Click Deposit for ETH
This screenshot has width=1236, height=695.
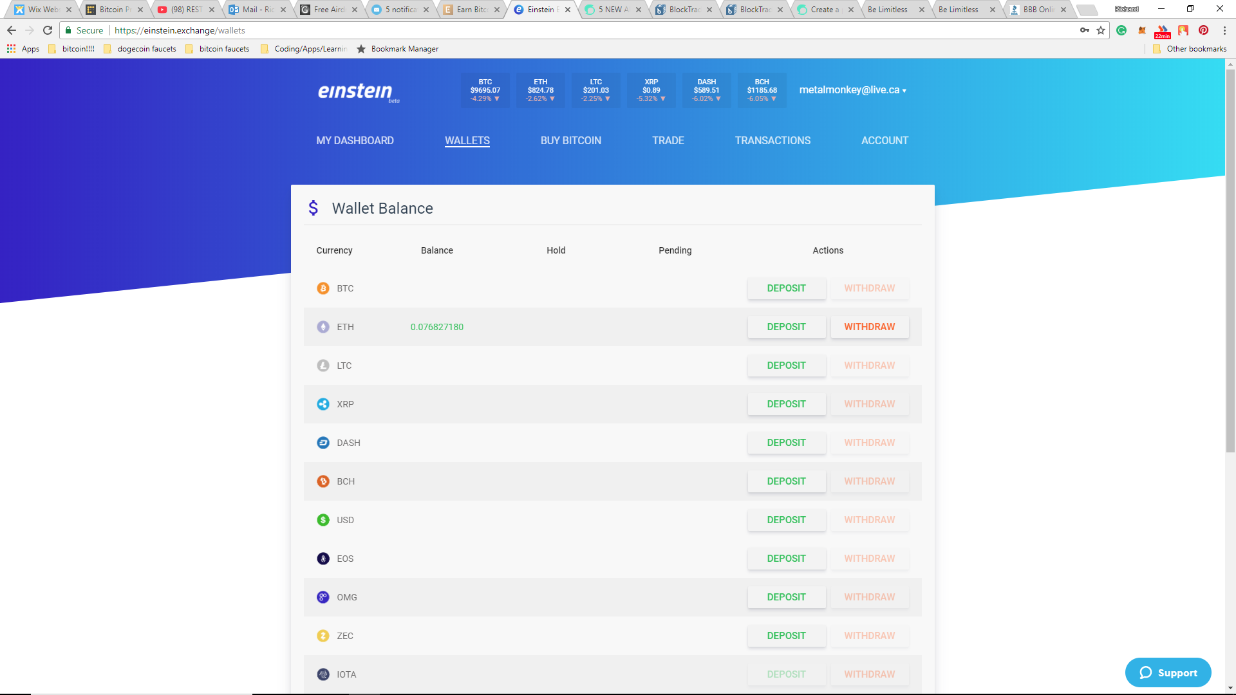click(787, 327)
